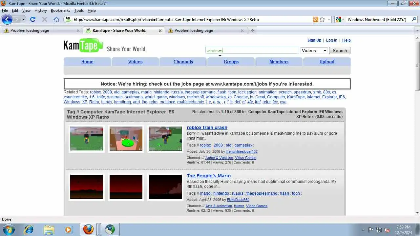Open the address bar history dropdown
This screenshot has height=236, width=420.
(x=328, y=19)
